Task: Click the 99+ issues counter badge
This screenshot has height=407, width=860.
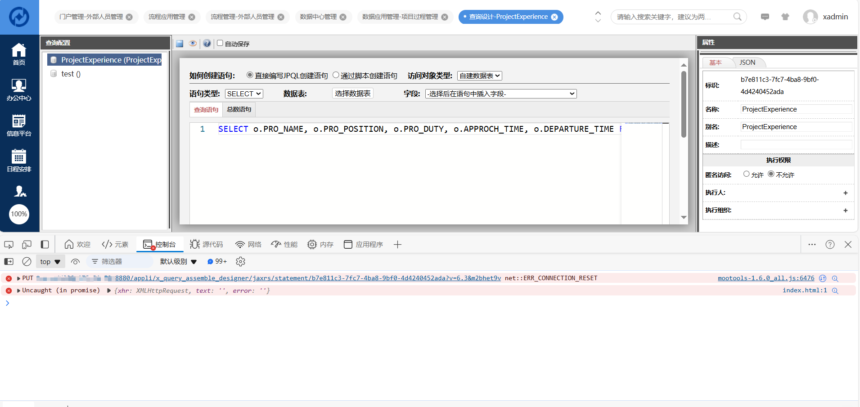Action: [217, 262]
